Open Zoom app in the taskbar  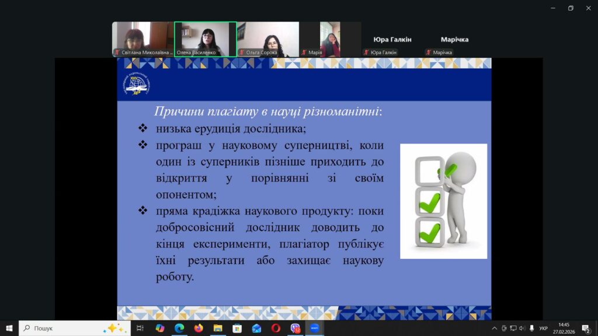(x=315, y=328)
